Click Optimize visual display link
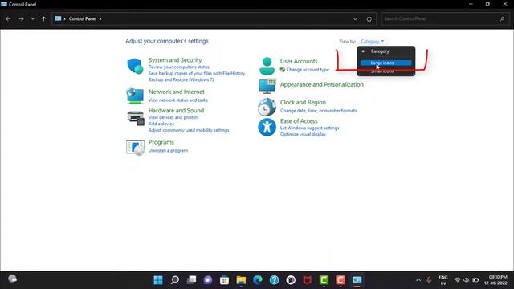The image size is (514, 289). click(x=303, y=134)
